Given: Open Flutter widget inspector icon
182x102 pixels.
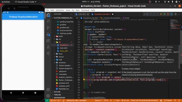Looking at the screenshot, I should (x=171, y=14).
